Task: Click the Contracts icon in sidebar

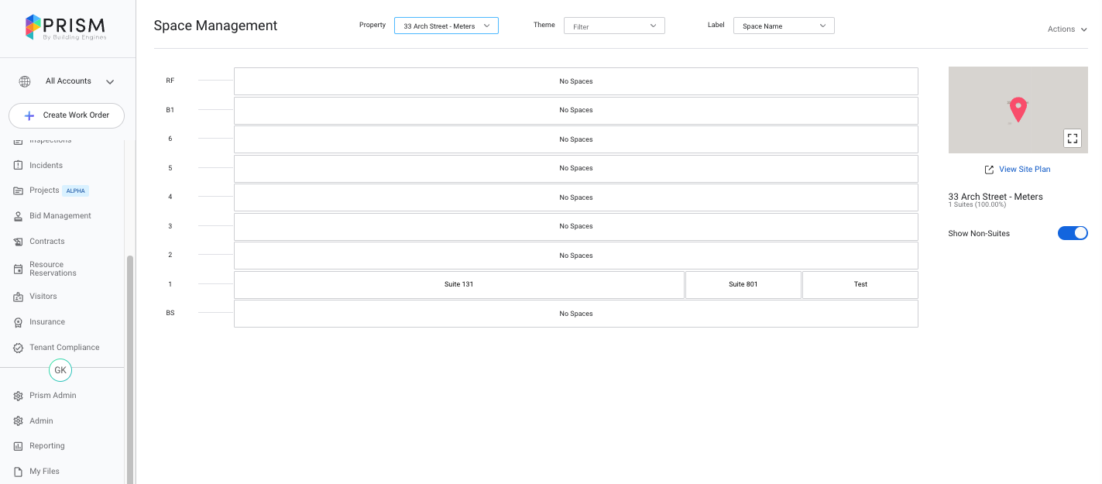Action: 19,242
